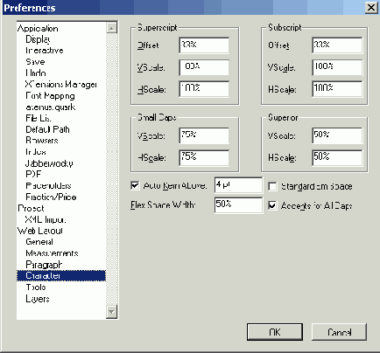Toggle the Standard Em Space checkbox
This screenshot has width=380, height=353.
[272, 186]
